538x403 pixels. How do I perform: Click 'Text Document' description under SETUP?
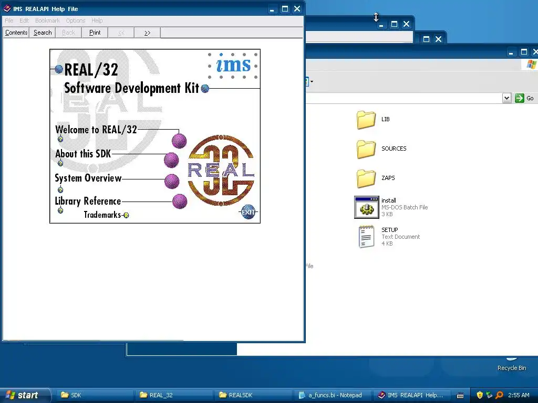(x=400, y=237)
